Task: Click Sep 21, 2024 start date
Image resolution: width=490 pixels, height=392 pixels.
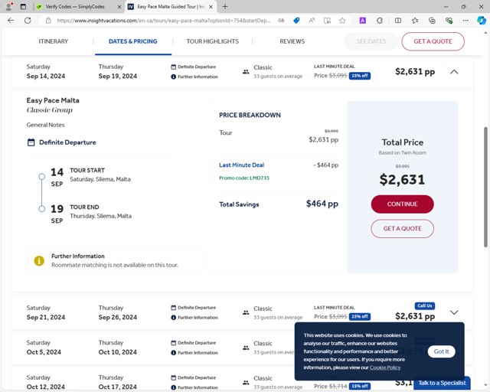Action: point(46,317)
